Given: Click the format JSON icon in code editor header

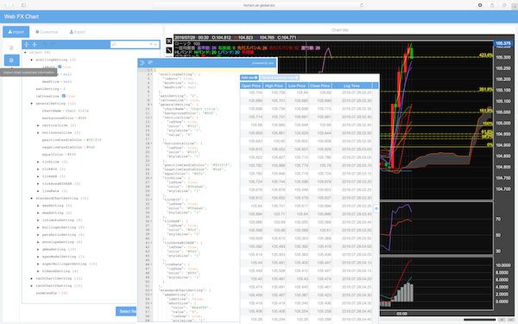Looking at the screenshot, I should [x=142, y=63].
